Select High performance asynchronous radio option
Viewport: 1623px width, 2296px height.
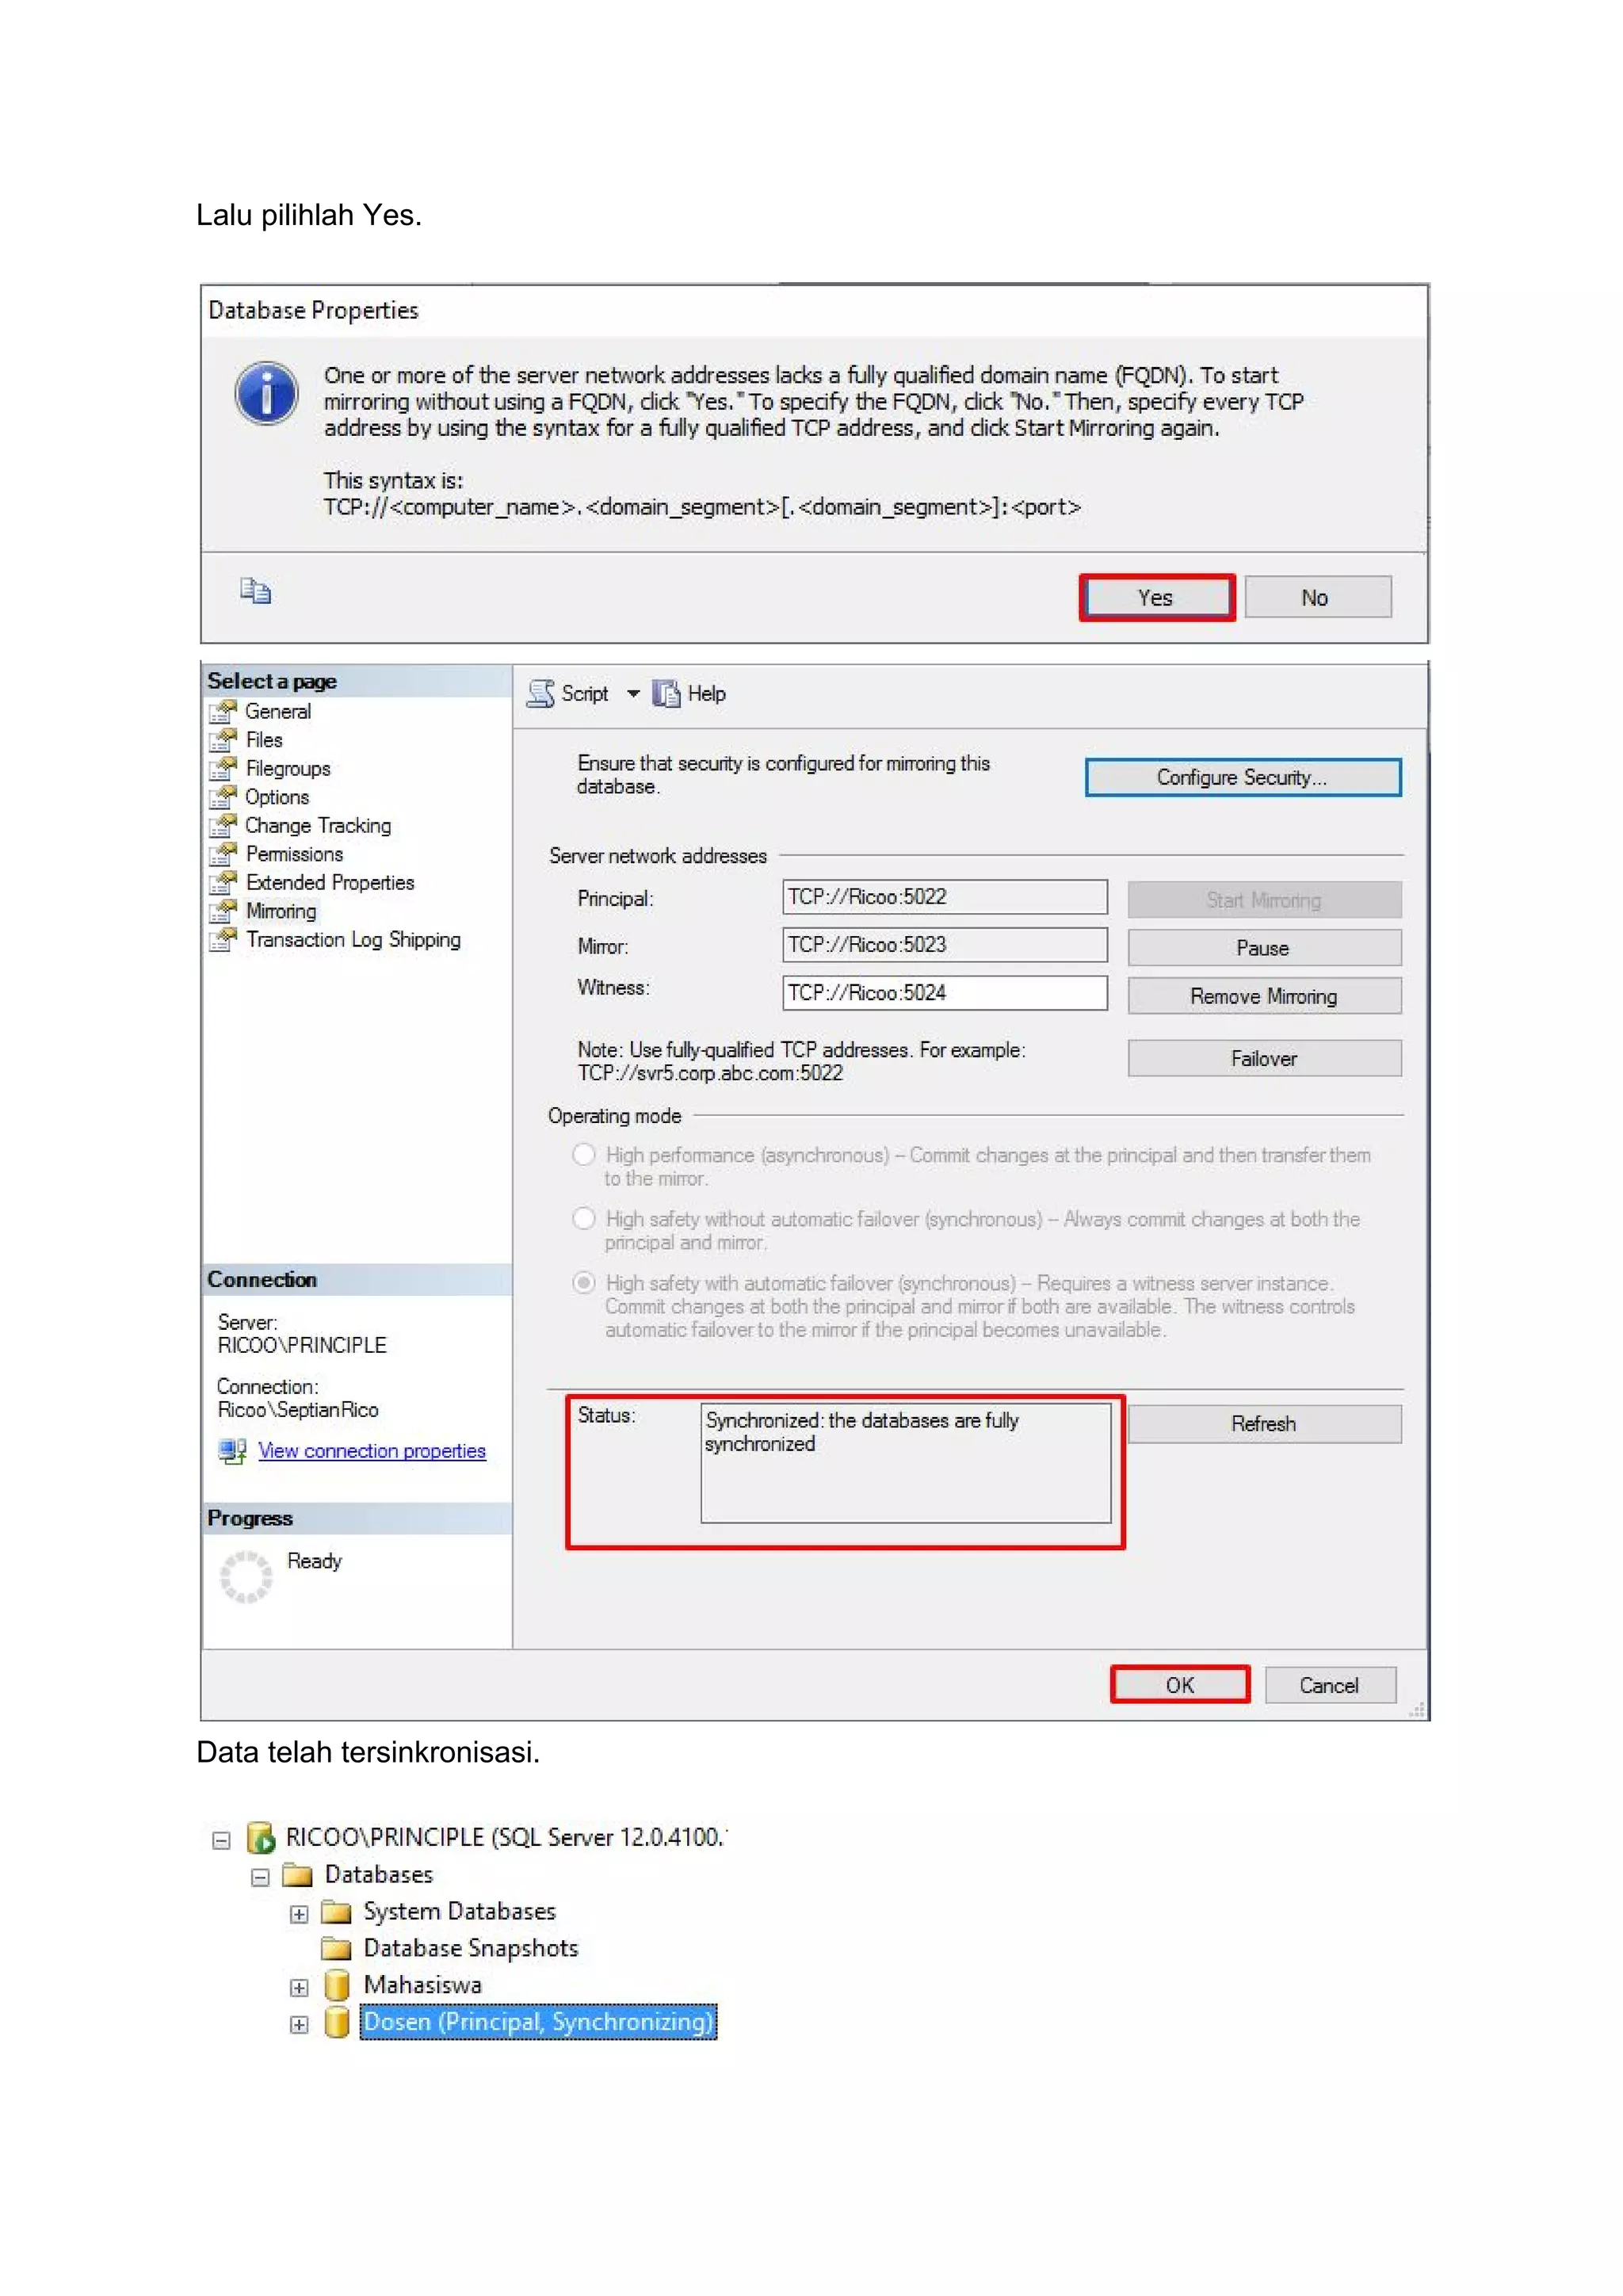584,1155
